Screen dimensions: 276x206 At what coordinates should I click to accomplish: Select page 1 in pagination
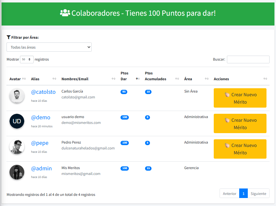[243, 193]
